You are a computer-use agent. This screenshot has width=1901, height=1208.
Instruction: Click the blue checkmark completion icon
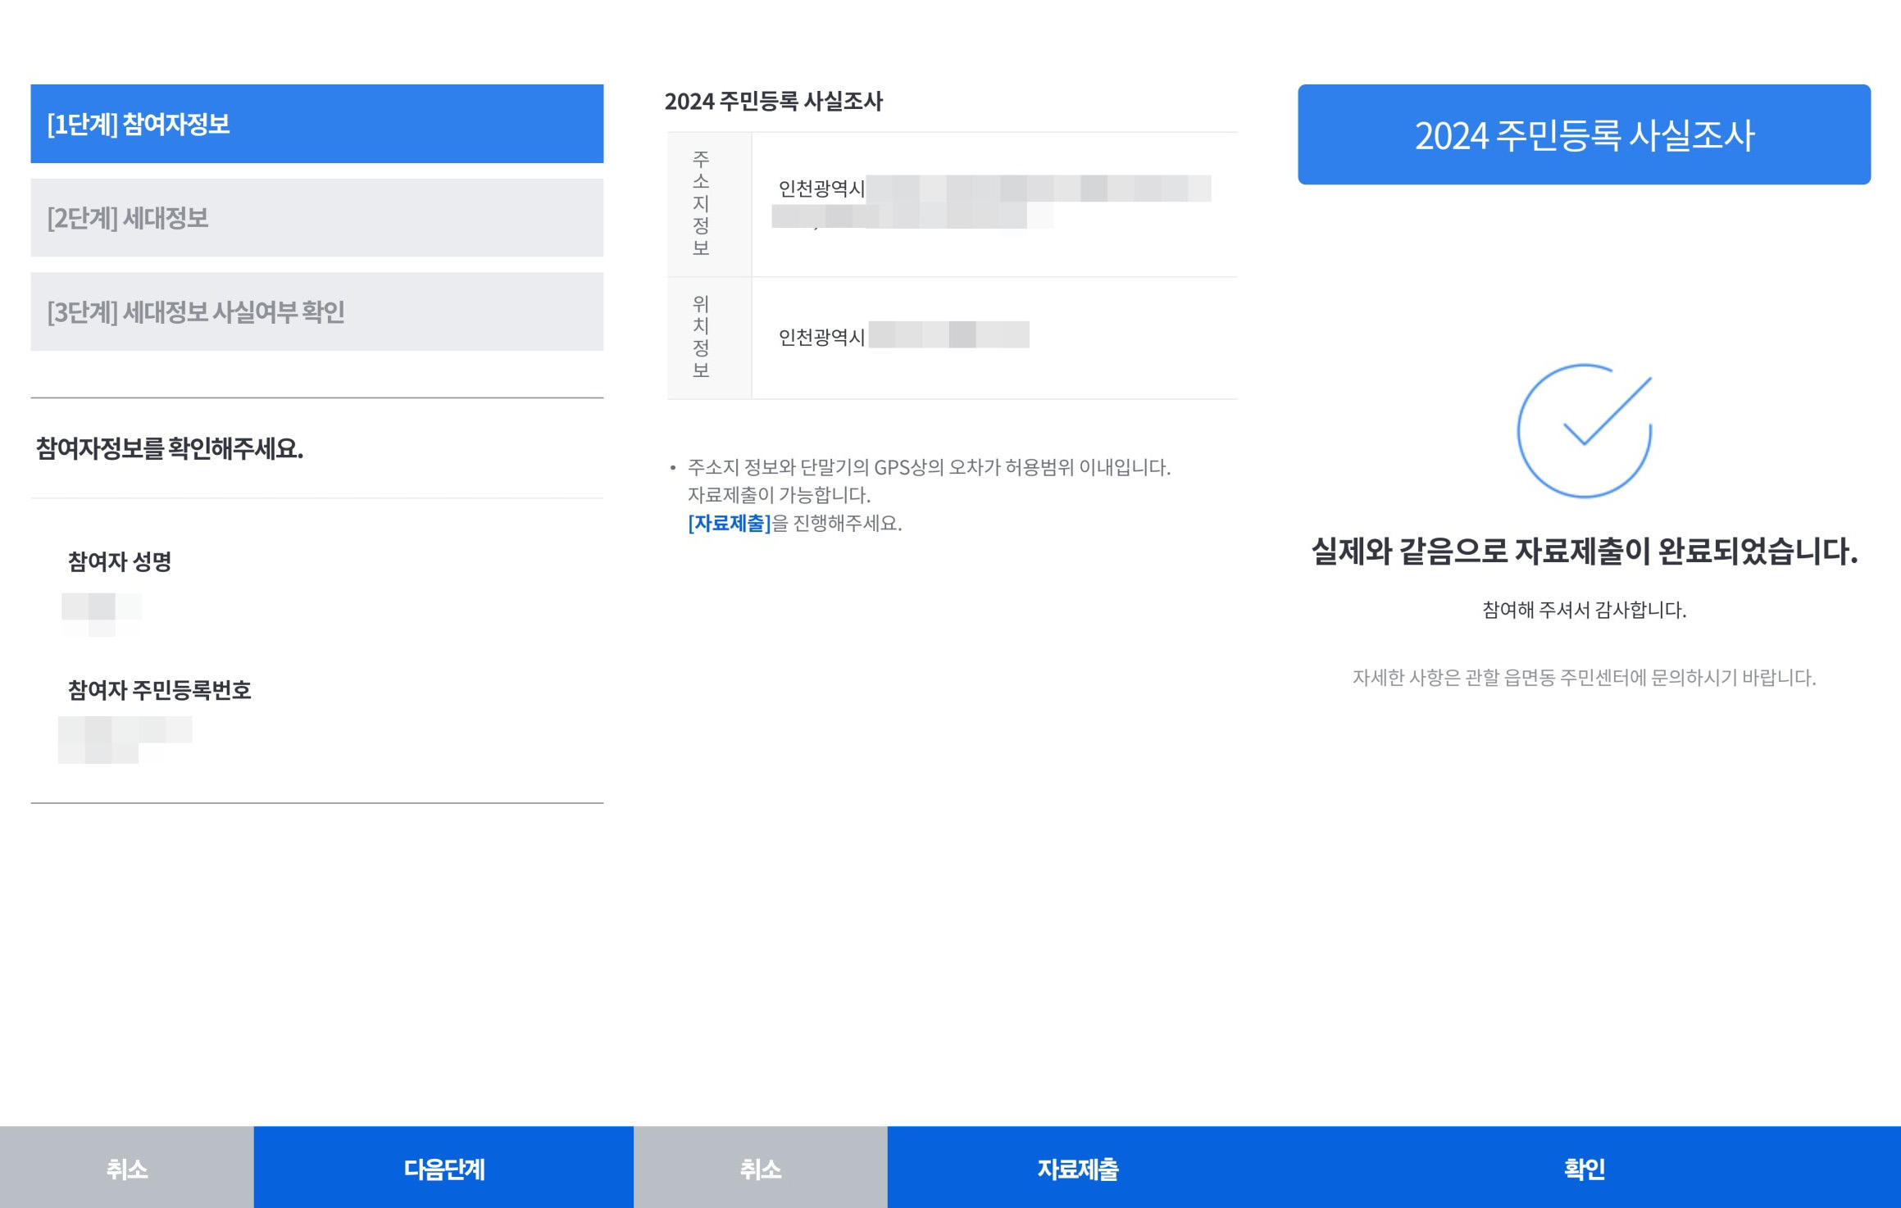1584,431
